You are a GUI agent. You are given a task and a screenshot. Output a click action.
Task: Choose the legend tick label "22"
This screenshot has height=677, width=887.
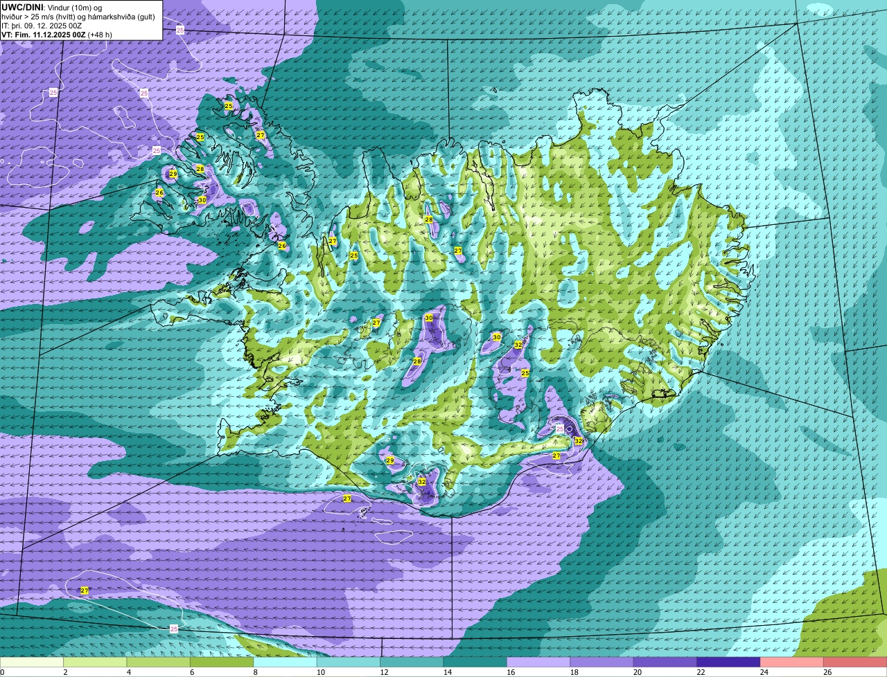701,672
